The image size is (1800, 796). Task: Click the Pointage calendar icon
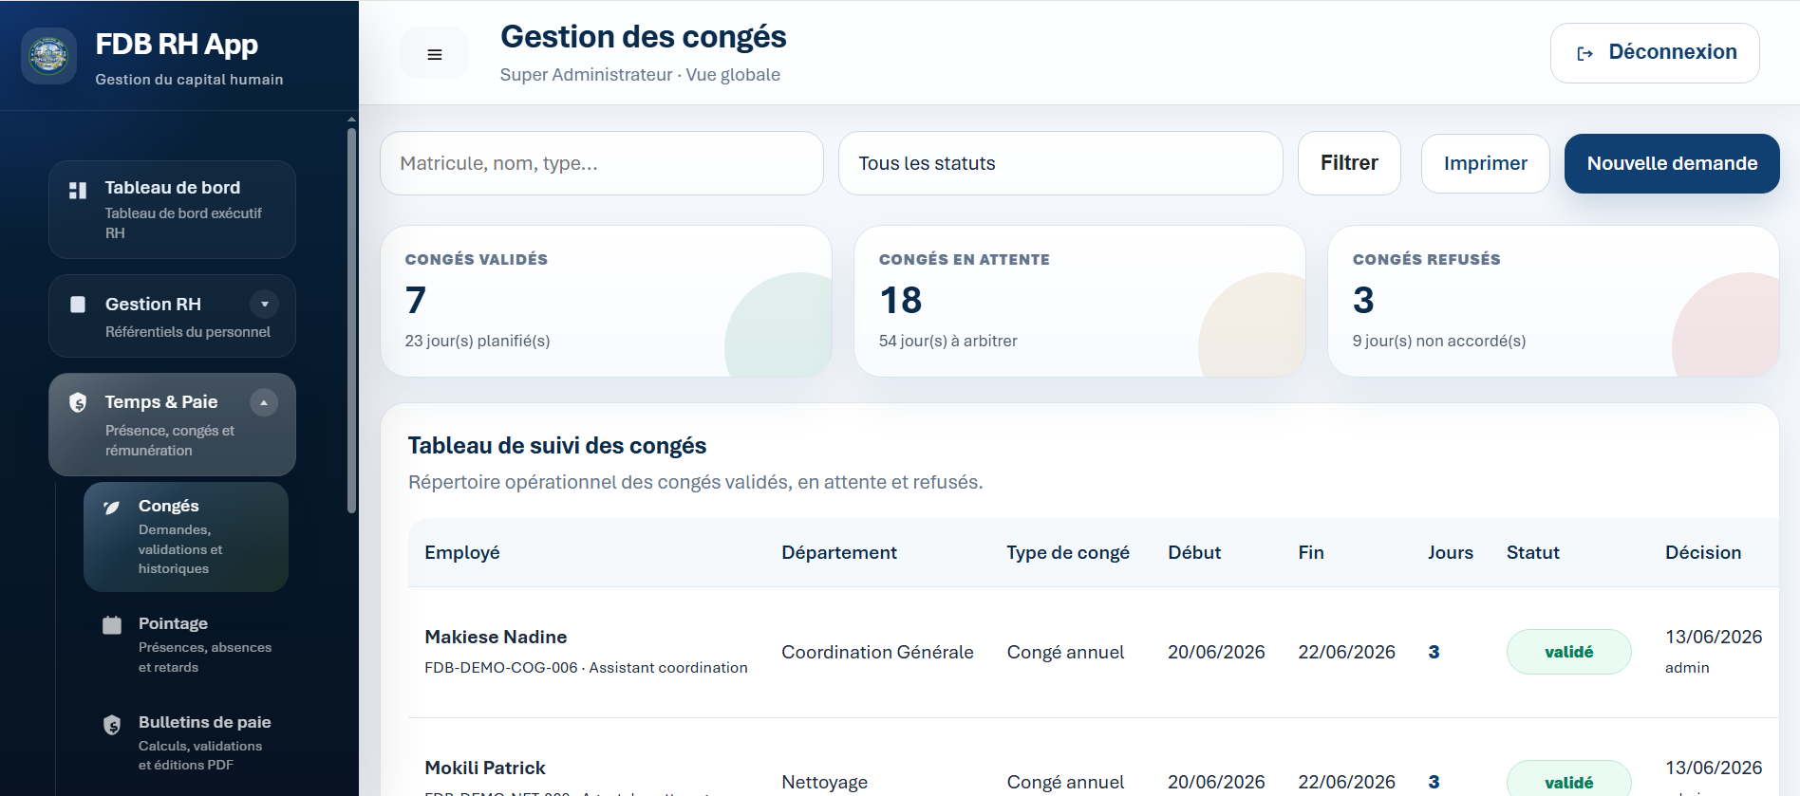point(112,624)
